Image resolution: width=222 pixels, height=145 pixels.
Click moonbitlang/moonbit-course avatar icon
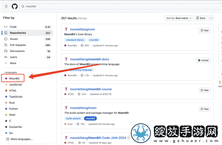[x=66, y=89]
